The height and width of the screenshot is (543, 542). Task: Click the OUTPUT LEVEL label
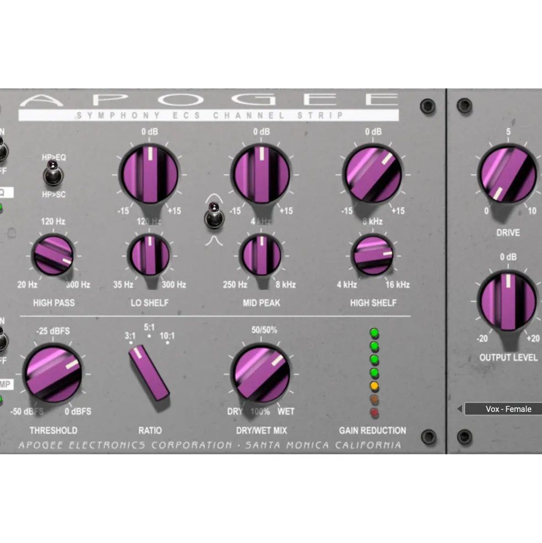[508, 358]
